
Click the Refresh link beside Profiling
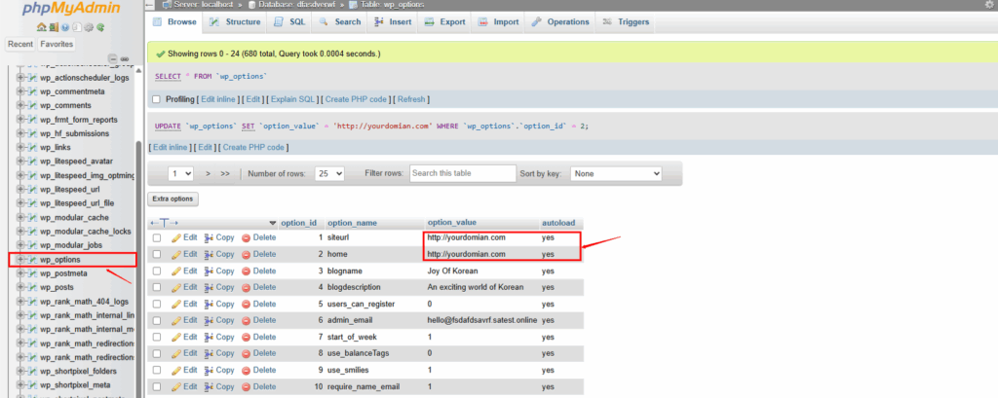[x=411, y=100]
